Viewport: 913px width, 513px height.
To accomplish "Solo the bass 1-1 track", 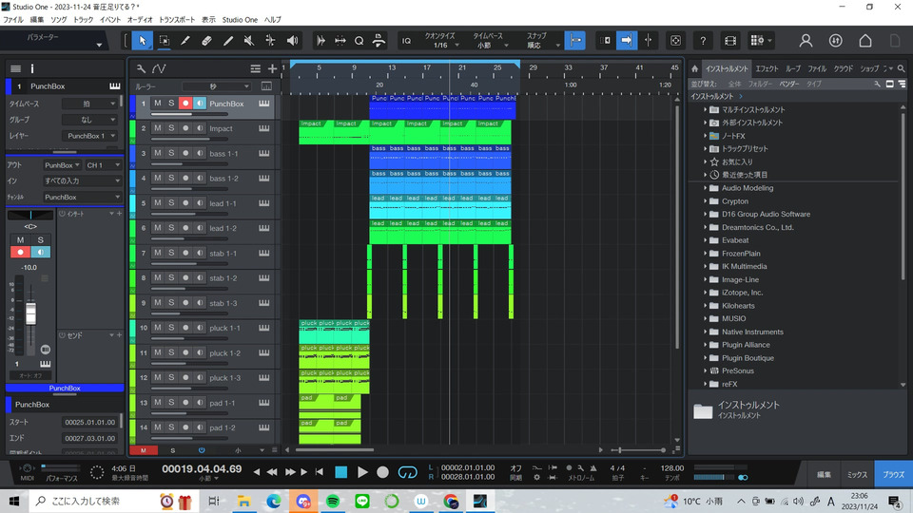I will click(171, 153).
